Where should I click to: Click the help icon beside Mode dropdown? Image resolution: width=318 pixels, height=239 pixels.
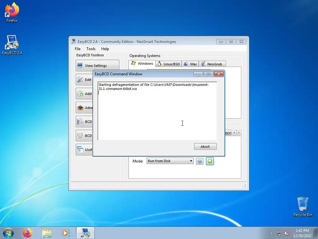tap(200, 161)
